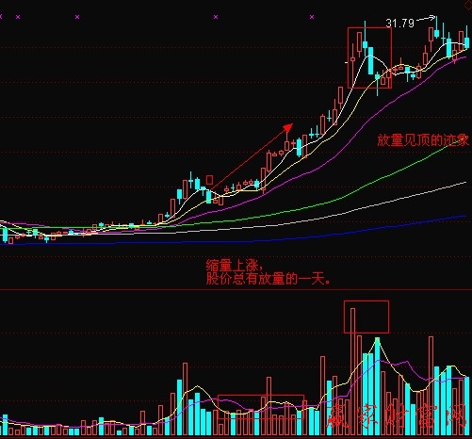This screenshot has width=472, height=439.
Task: Click the yellow volume average line peak
Action: 377,340
